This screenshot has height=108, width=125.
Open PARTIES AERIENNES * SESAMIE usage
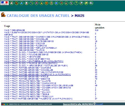tap(27, 79)
